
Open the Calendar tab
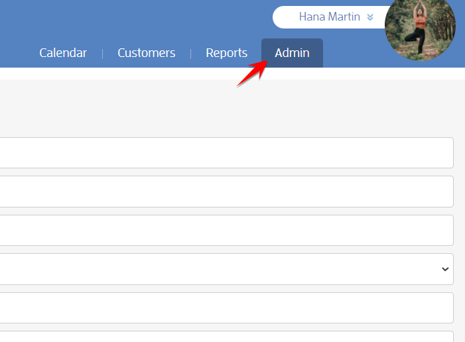(x=63, y=53)
